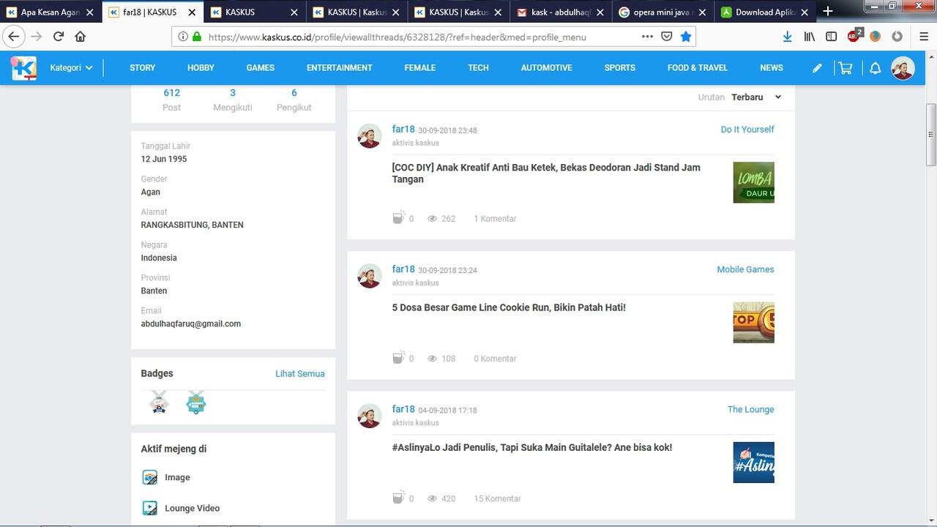Click the page vertical scrollbar thumb
The width and height of the screenshot is (937, 527).
click(931, 135)
